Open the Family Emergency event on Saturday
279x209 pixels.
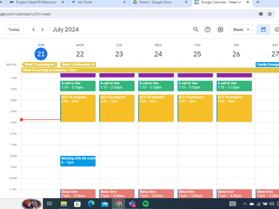(267, 65)
